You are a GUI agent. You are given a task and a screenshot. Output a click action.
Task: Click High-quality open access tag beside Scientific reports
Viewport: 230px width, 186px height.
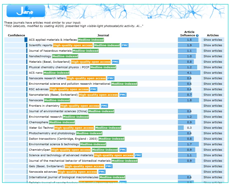pos(73,45)
